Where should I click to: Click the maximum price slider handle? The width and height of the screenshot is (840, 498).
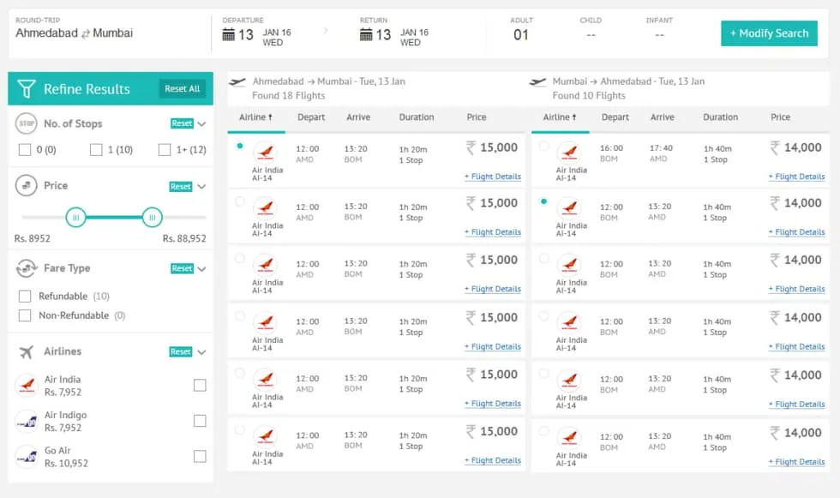click(153, 218)
